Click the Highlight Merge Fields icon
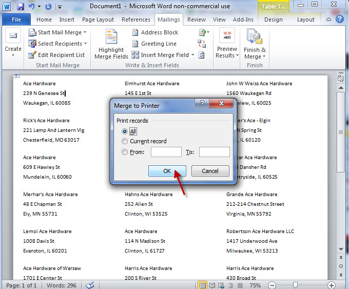 (x=111, y=36)
